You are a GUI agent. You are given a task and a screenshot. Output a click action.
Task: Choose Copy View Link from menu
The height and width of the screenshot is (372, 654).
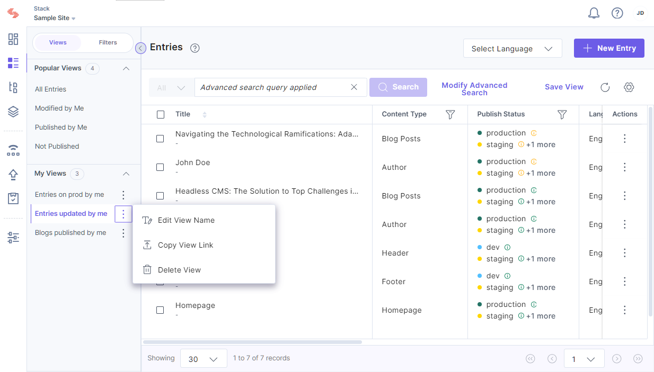click(204, 245)
